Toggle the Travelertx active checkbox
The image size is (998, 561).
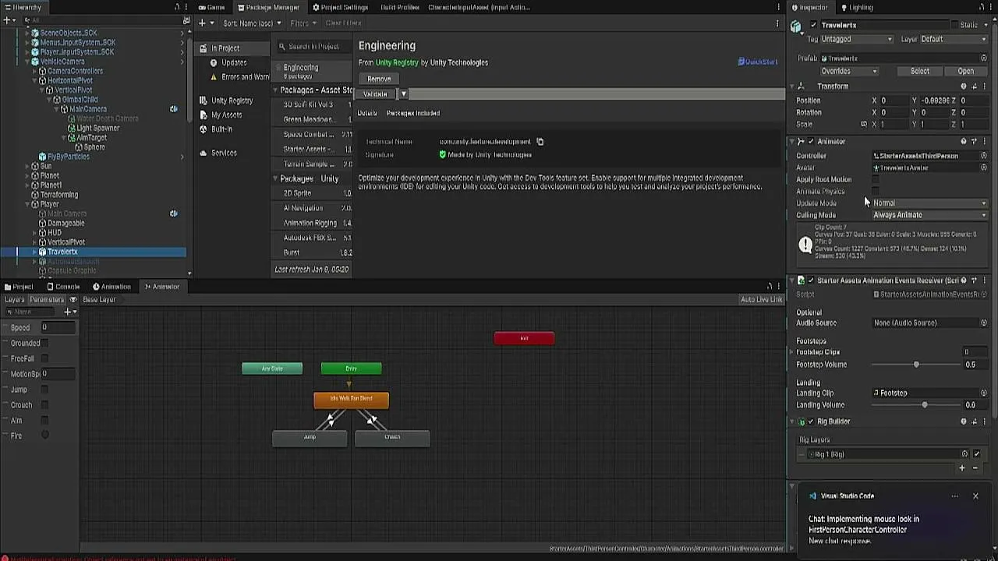coord(813,26)
